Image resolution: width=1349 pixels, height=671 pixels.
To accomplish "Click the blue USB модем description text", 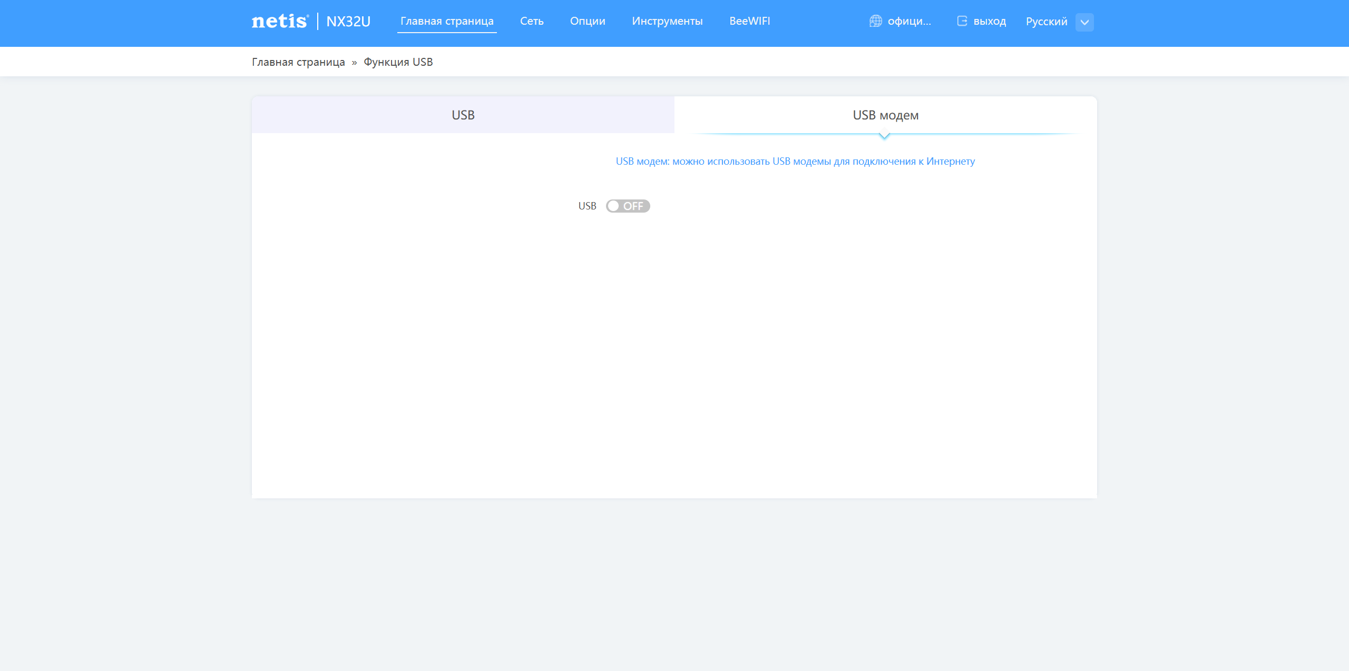I will click(x=795, y=161).
